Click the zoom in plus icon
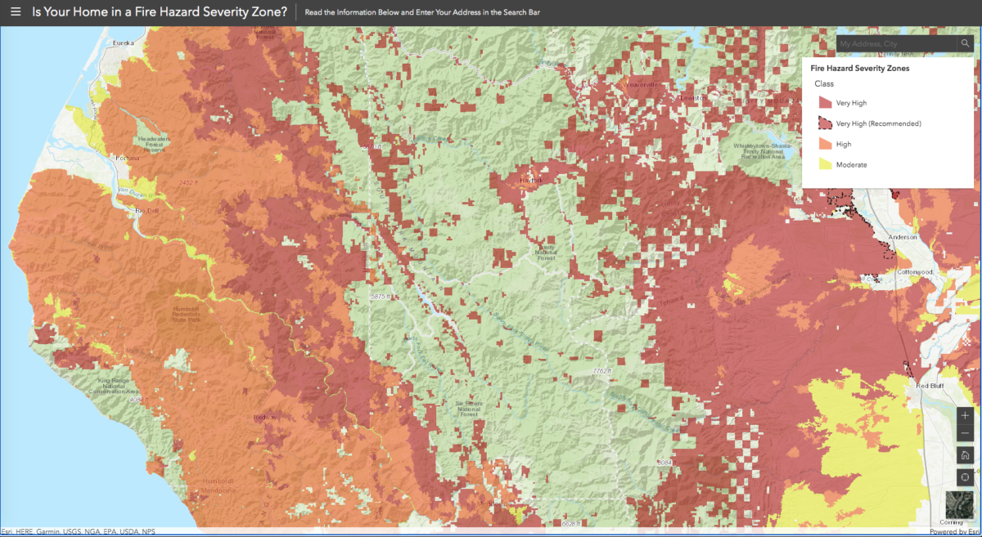 point(964,417)
